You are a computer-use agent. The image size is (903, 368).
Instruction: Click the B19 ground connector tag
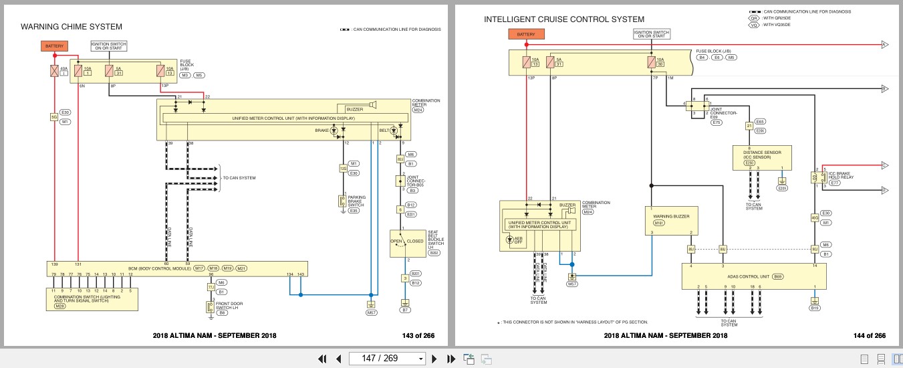tap(814, 308)
